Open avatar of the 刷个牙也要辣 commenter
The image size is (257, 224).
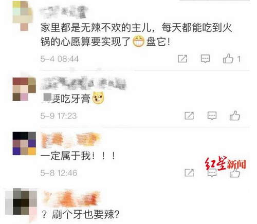click(21, 202)
